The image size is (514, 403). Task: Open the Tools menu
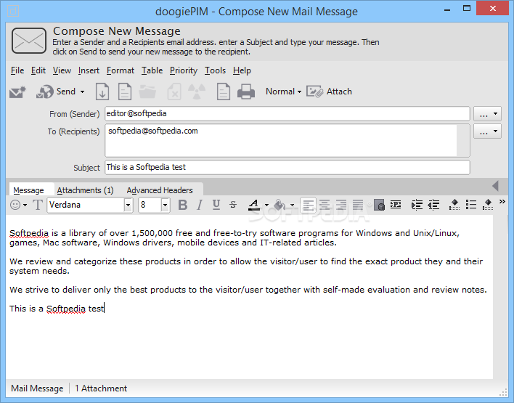(x=216, y=70)
